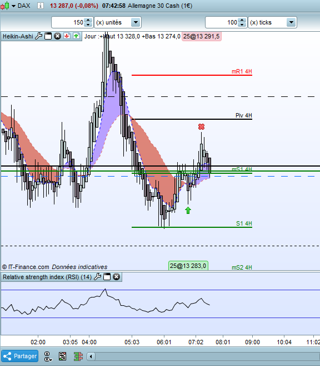Click the horizontal scrollbar track
Screen dimensions: 320x366
tap(208, 357)
